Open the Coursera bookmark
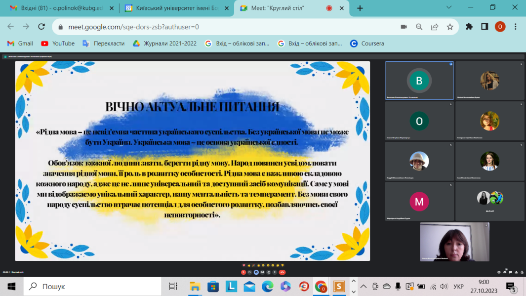This screenshot has height=296, width=526. (367, 43)
